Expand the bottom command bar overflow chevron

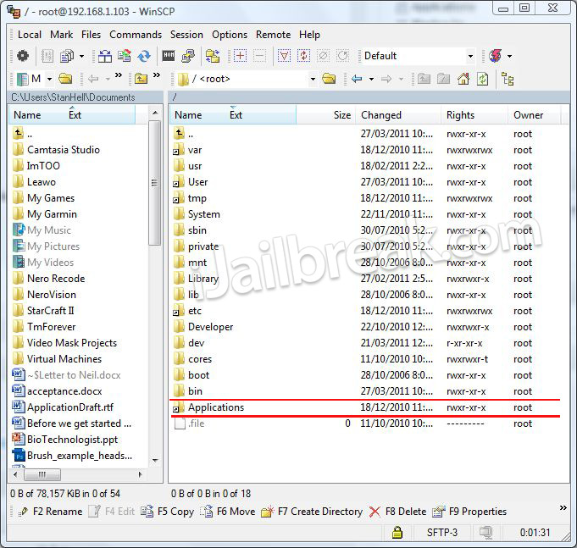pyautogui.click(x=563, y=508)
